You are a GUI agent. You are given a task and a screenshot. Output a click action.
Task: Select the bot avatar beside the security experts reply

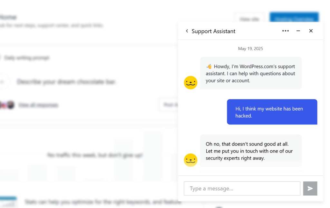coord(190,160)
